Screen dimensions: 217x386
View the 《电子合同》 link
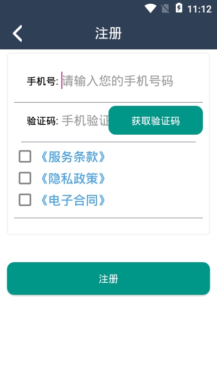click(73, 200)
